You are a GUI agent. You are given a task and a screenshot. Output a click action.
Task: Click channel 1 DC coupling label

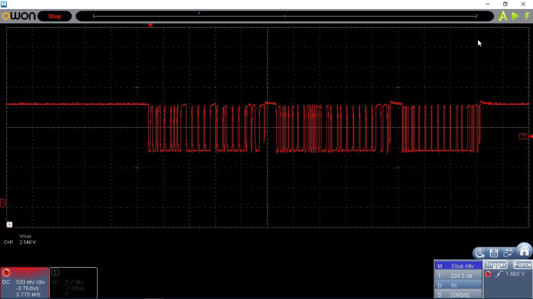tap(6, 282)
